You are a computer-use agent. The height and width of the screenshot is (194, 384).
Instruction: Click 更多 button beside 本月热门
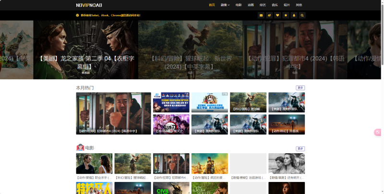pyautogui.click(x=300, y=88)
